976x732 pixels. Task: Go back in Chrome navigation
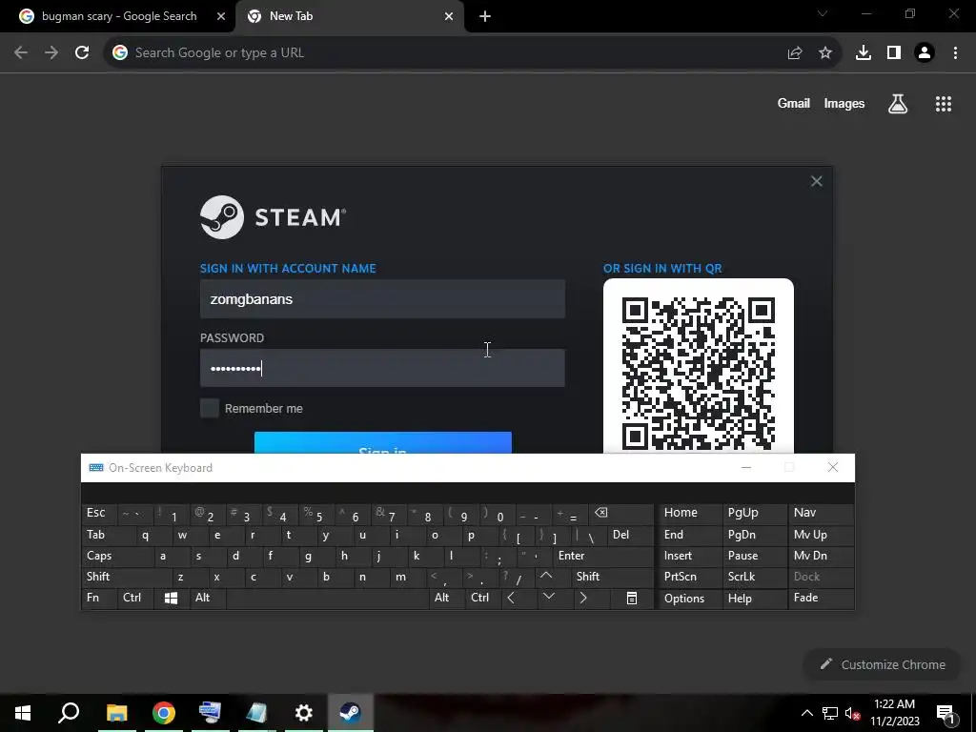pos(21,53)
